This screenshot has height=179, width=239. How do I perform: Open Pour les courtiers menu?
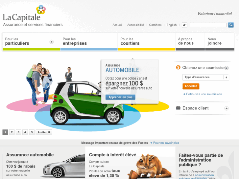[x=147, y=42]
